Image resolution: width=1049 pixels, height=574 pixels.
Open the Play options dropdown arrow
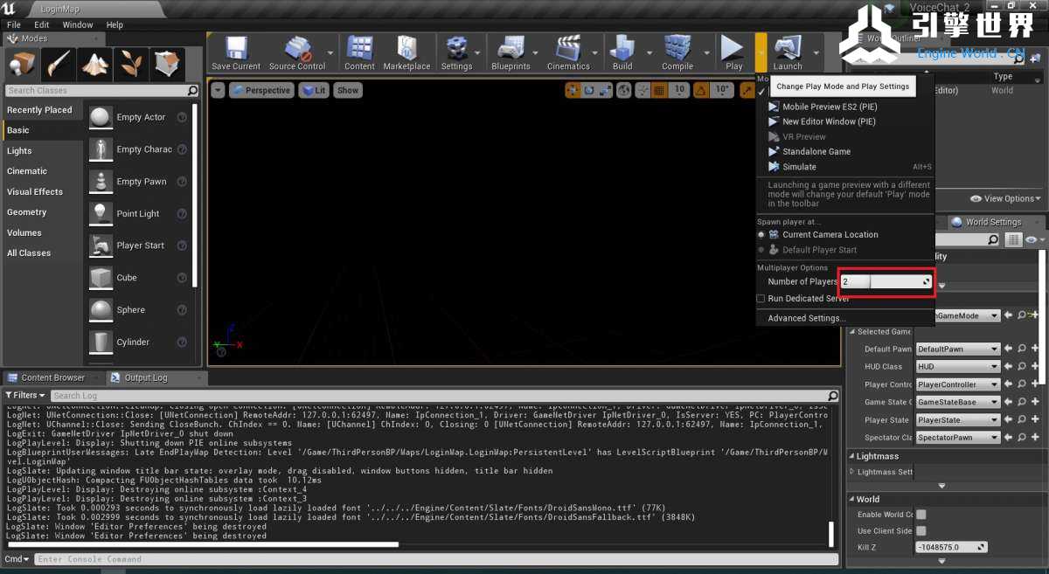pyautogui.click(x=761, y=52)
